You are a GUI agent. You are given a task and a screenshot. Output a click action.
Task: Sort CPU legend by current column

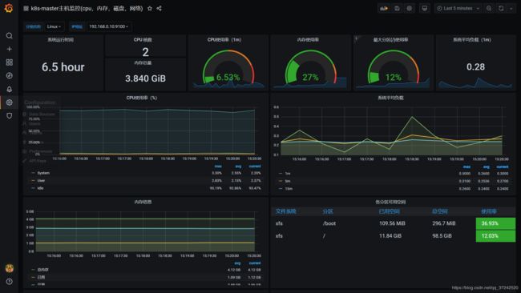coord(255,167)
